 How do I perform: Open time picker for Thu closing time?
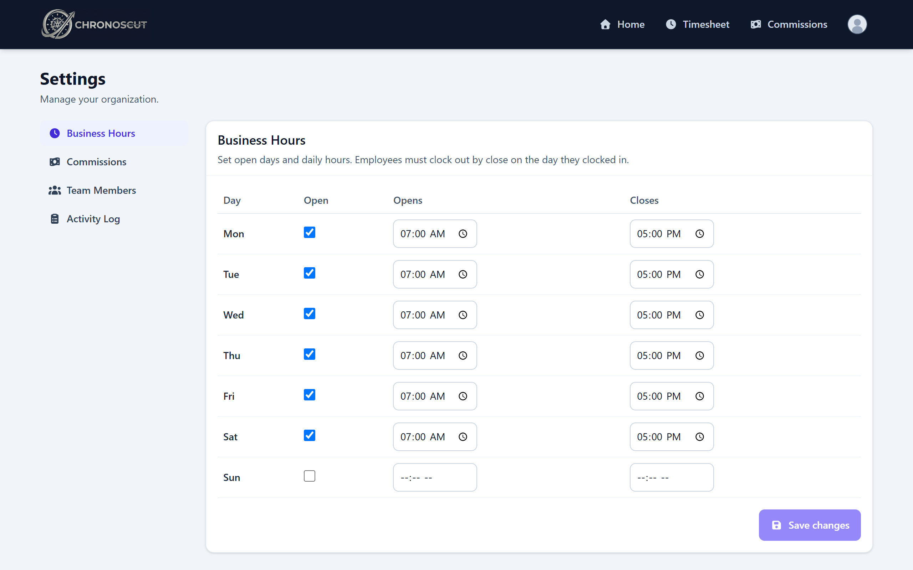tap(699, 356)
